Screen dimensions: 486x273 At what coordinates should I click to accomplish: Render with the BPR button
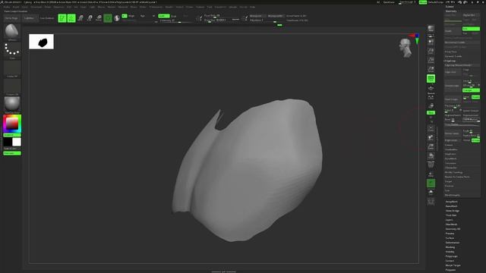coord(431,29)
